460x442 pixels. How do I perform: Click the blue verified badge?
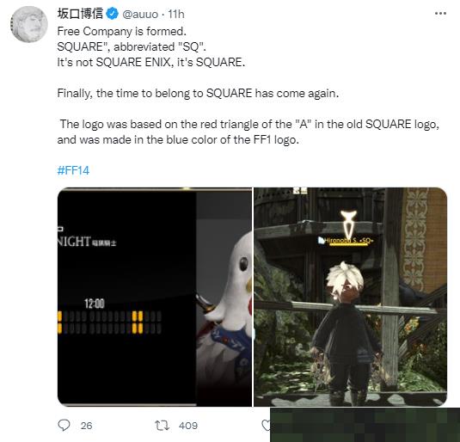coord(112,14)
